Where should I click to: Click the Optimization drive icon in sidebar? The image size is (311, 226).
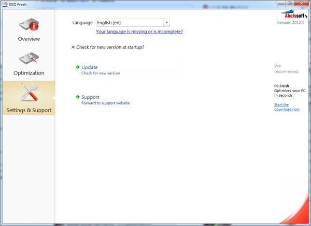[29, 59]
